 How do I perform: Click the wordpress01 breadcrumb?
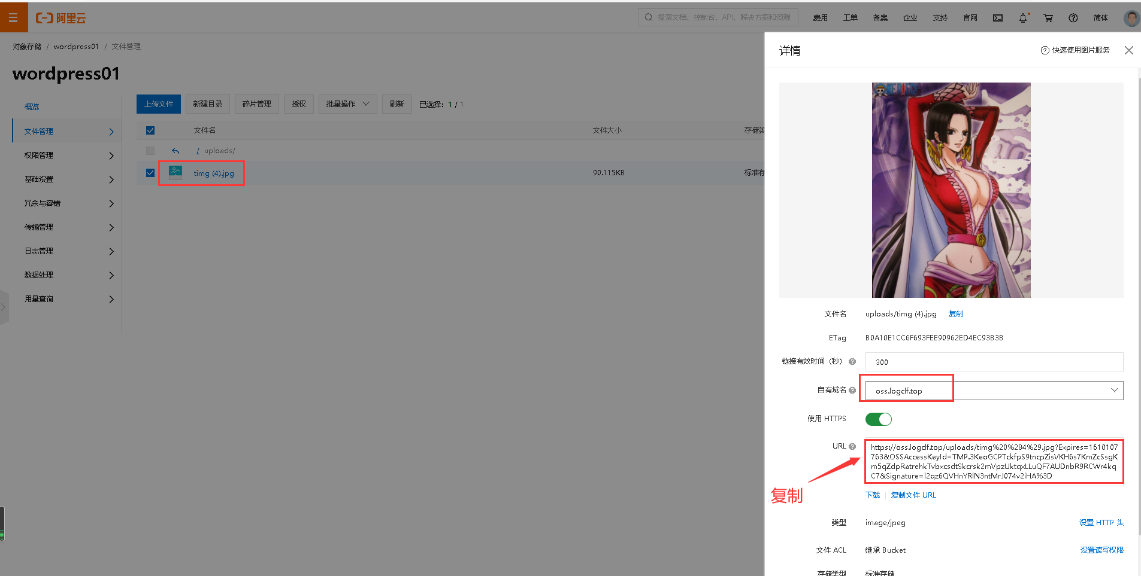point(76,47)
